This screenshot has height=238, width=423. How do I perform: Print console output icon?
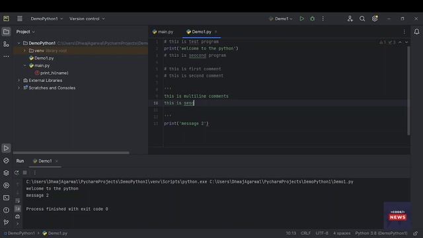(x=18, y=217)
